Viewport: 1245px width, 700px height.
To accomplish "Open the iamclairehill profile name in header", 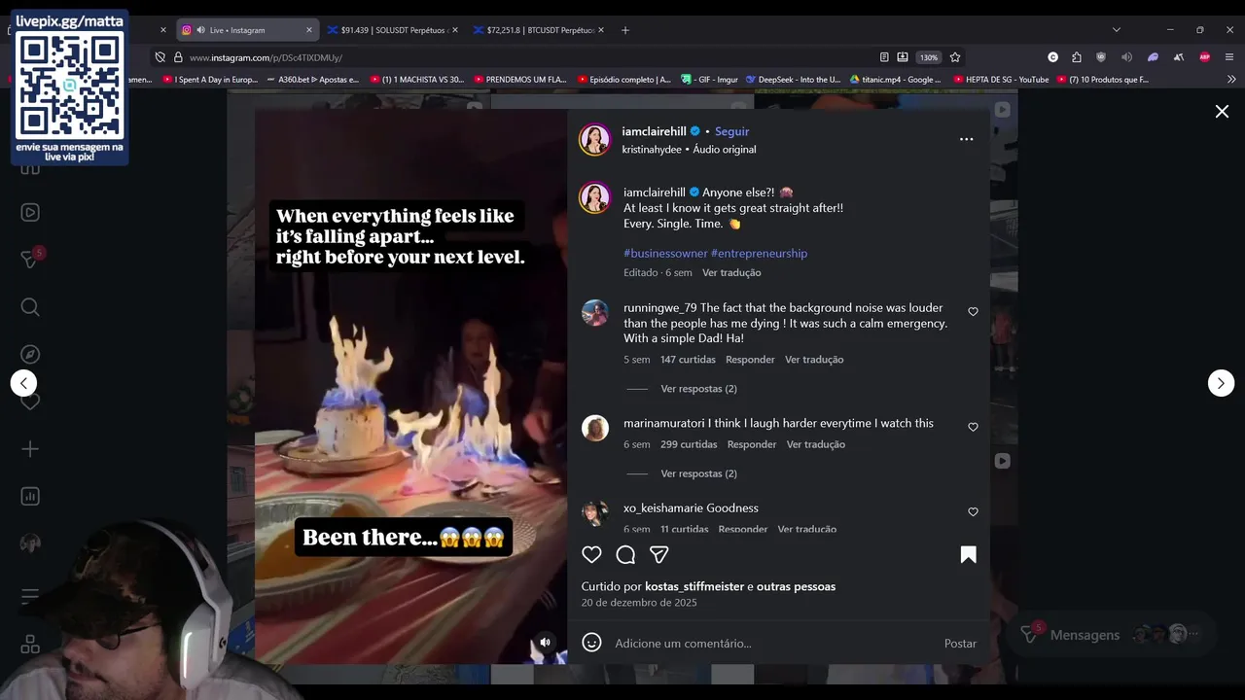I will [654, 131].
